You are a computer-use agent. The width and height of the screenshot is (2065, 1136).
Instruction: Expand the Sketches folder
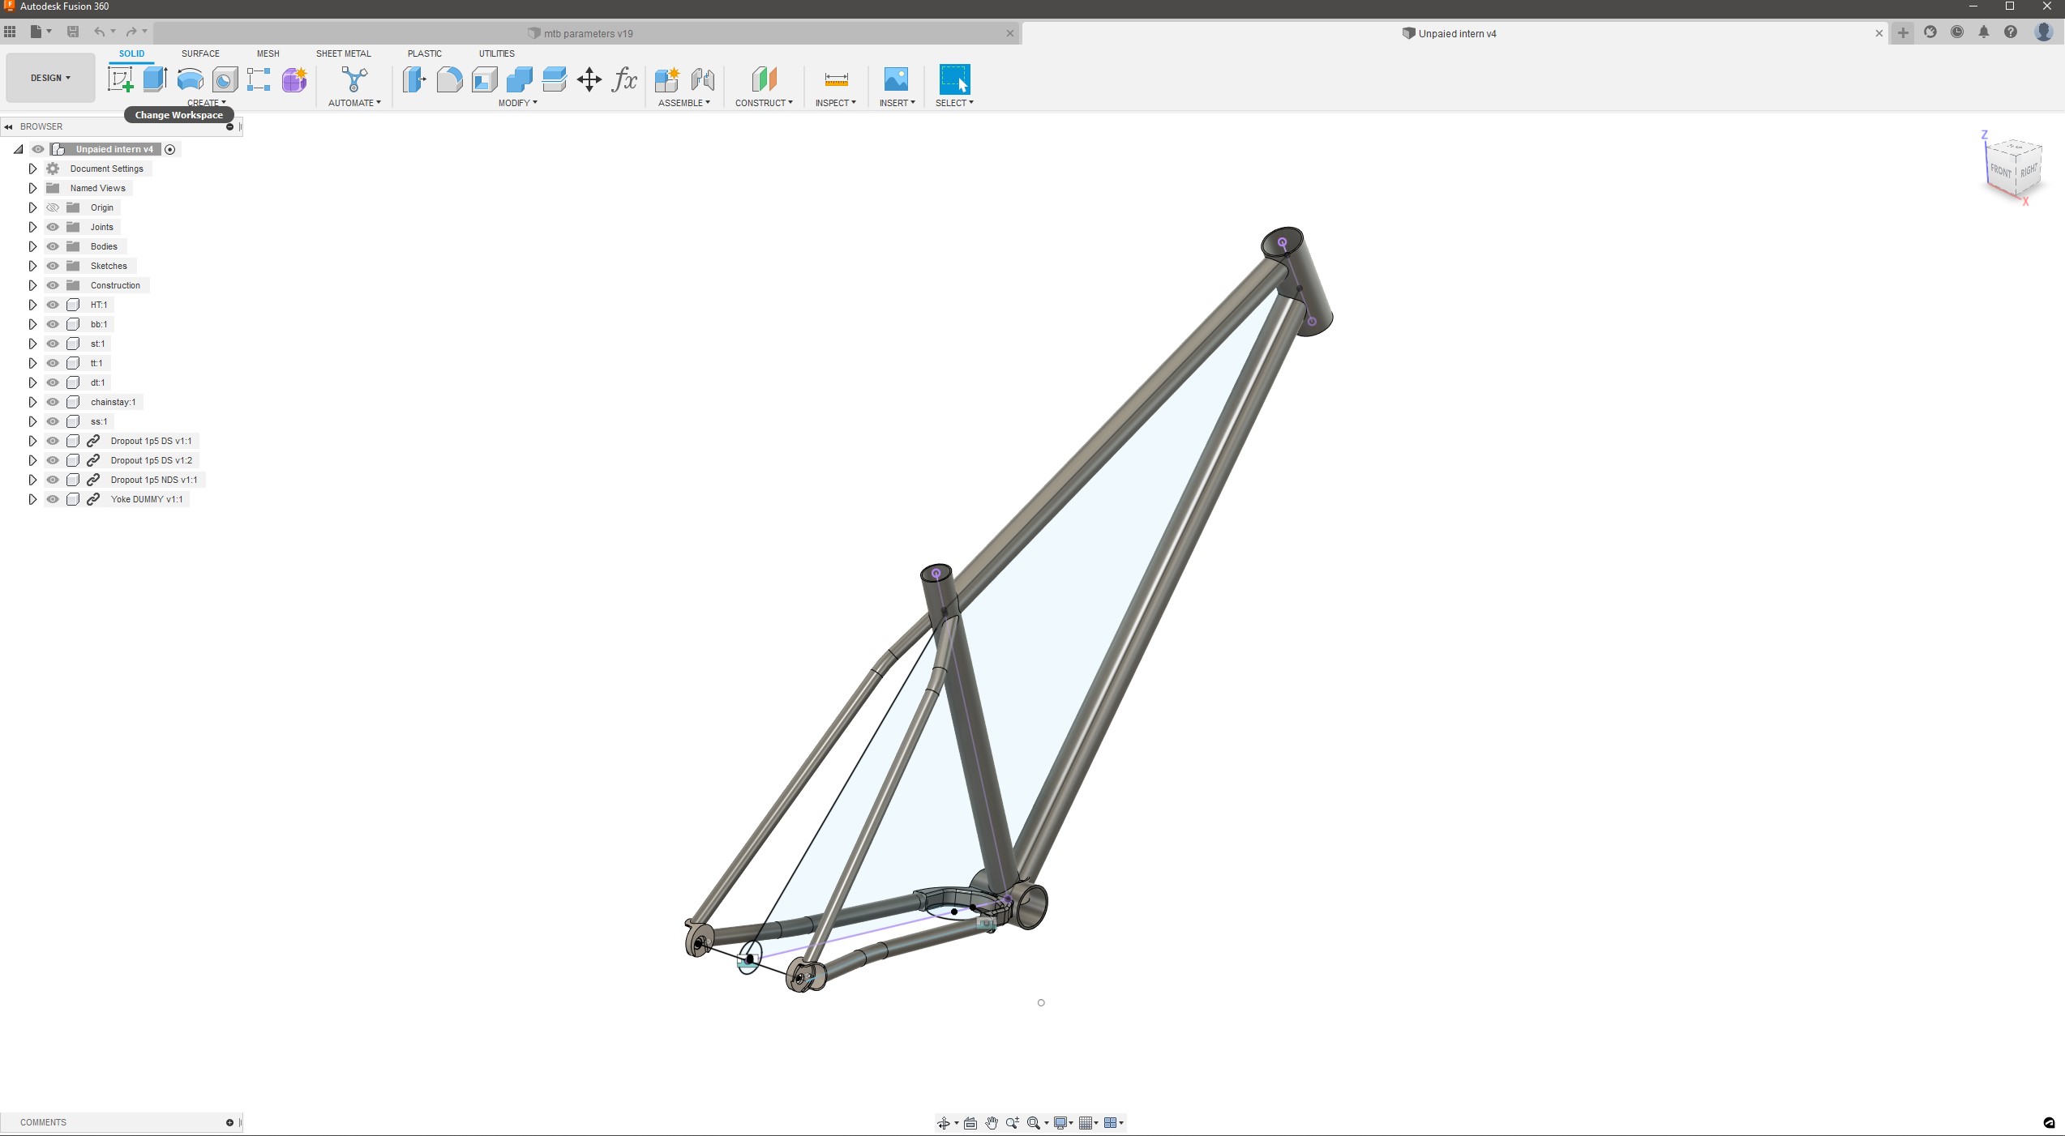[x=33, y=266]
